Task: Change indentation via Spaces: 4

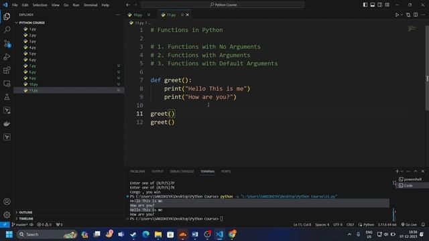Action: (322, 225)
